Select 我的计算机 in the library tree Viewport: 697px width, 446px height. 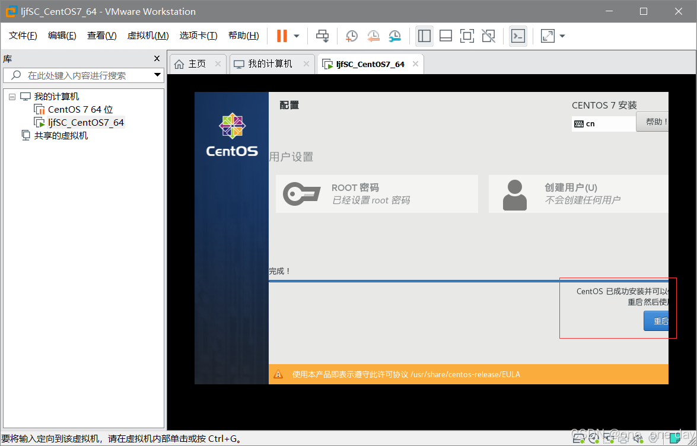pyautogui.click(x=56, y=97)
